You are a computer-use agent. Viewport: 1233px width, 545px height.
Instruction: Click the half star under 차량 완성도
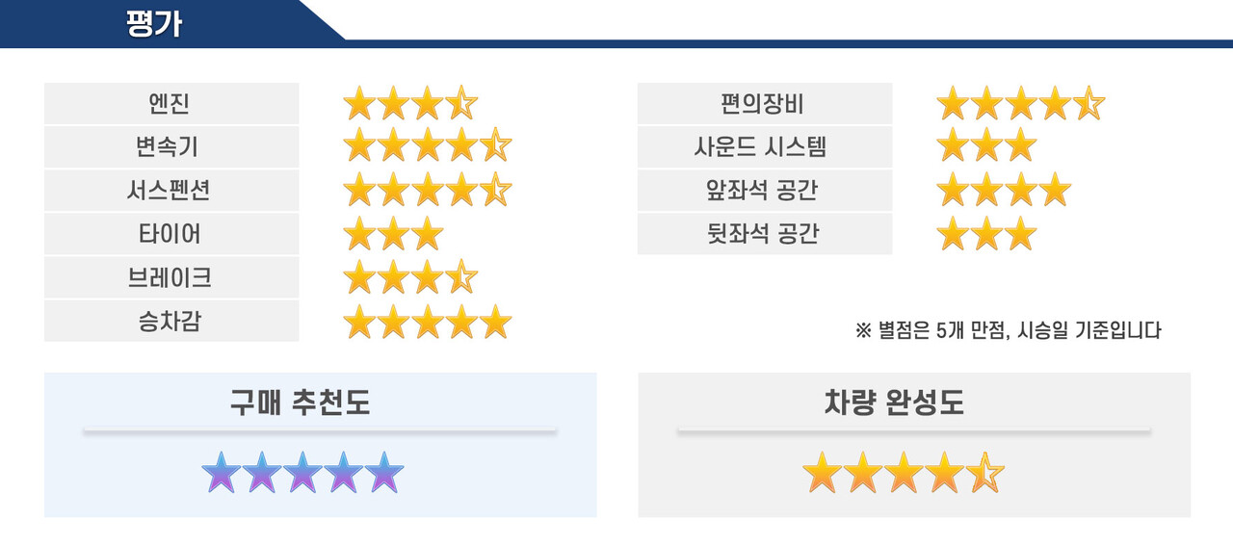point(986,473)
